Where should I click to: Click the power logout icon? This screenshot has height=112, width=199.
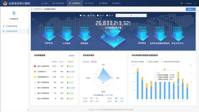195,3
